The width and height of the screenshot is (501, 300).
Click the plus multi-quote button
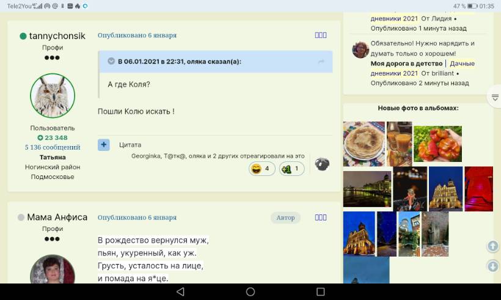pyautogui.click(x=103, y=145)
